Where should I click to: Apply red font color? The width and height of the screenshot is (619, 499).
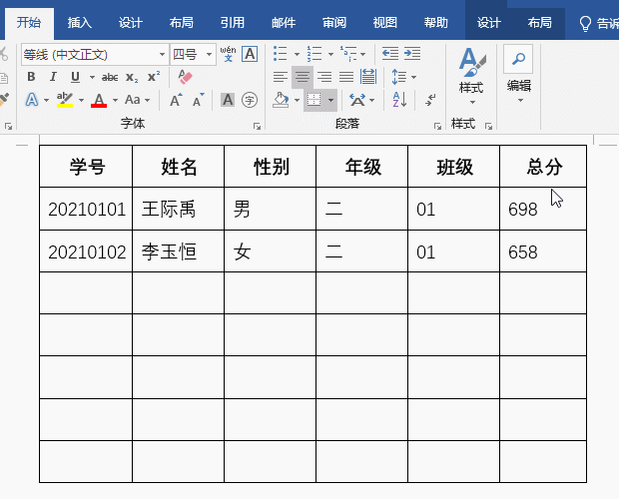[x=99, y=100]
